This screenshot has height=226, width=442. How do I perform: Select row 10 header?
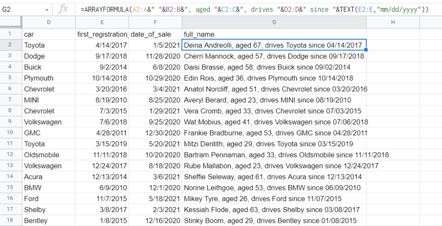[x=10, y=133]
